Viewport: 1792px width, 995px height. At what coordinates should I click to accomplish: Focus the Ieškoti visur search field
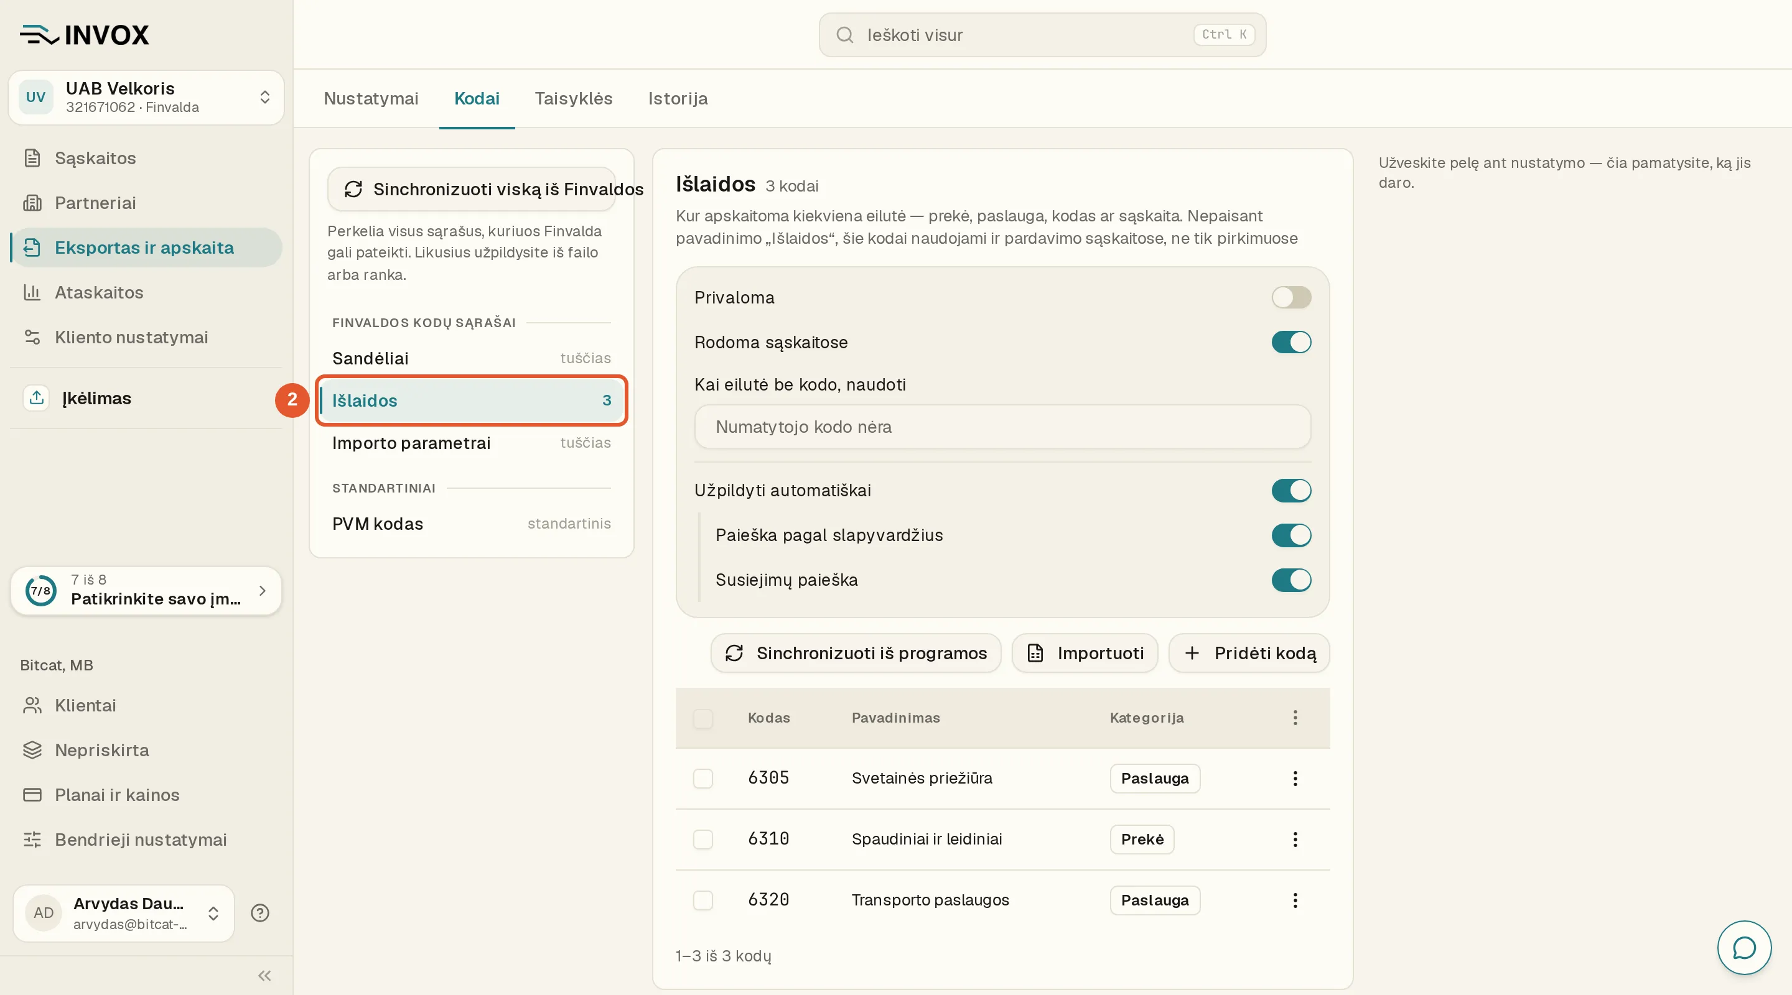pyautogui.click(x=1042, y=35)
